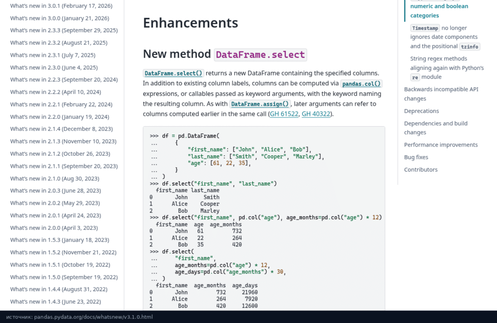Screen dimensions: 497x323
Task: Jump to Timestamp no longer ignores date components
Action: pos(446,37)
